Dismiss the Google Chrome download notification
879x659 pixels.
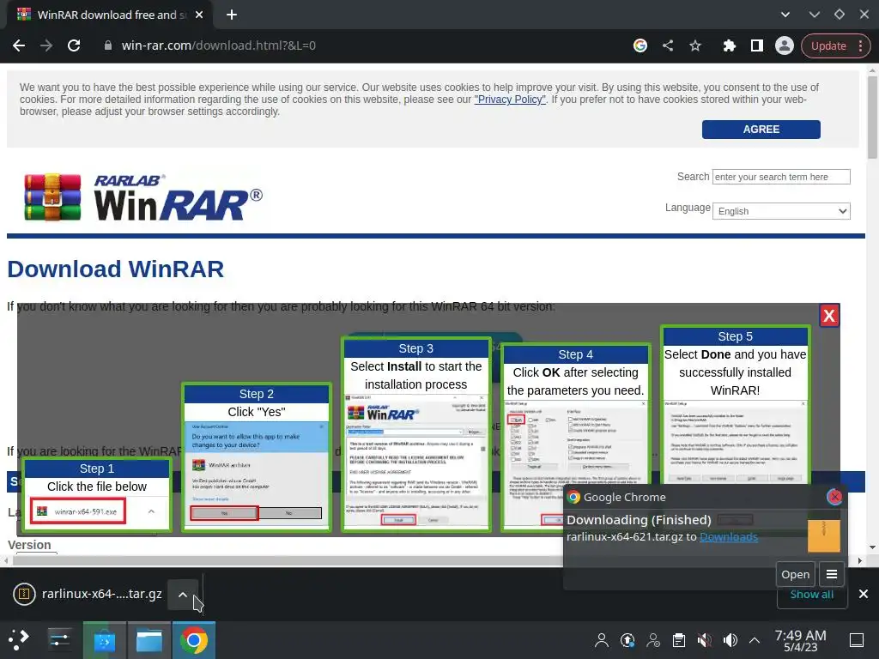[834, 497]
